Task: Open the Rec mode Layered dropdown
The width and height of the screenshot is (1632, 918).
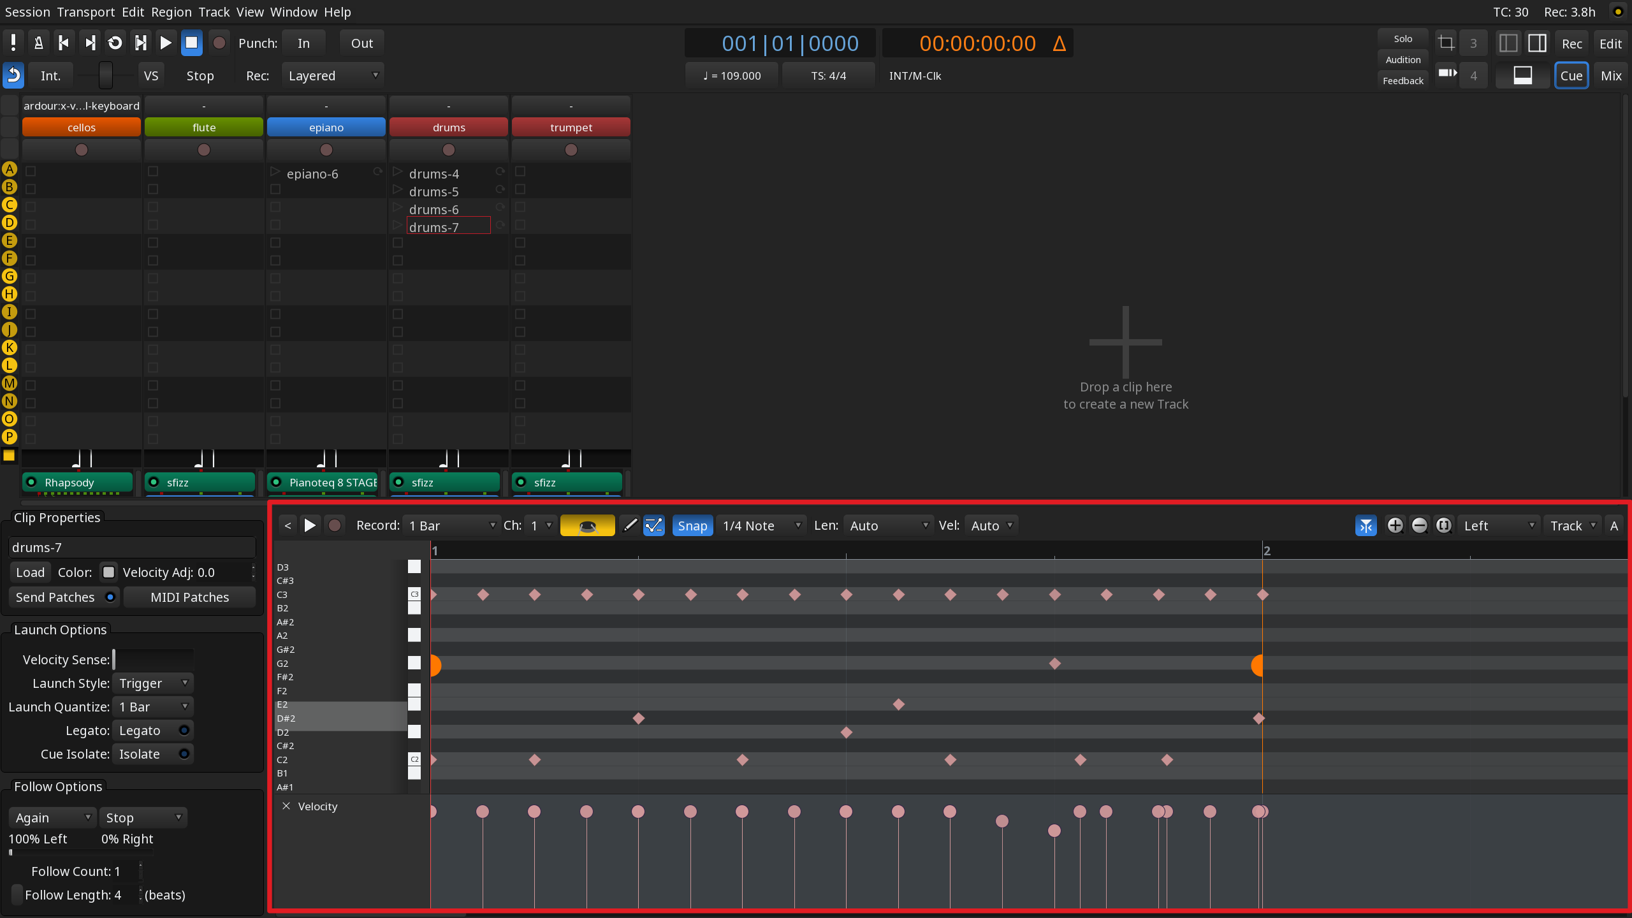Action: click(x=333, y=75)
